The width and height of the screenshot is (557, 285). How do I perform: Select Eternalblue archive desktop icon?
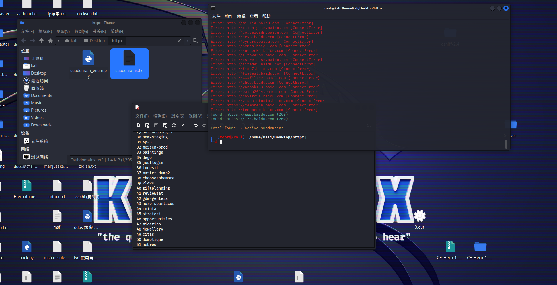click(x=27, y=189)
